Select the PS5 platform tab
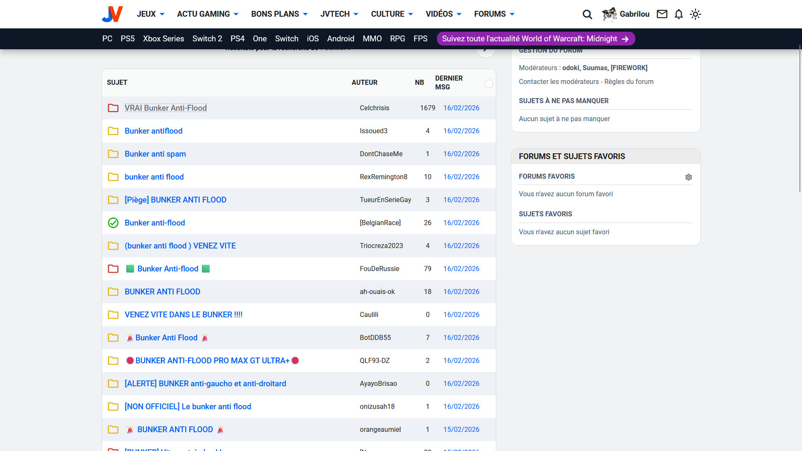Viewport: 802px width, 451px height. [x=127, y=39]
